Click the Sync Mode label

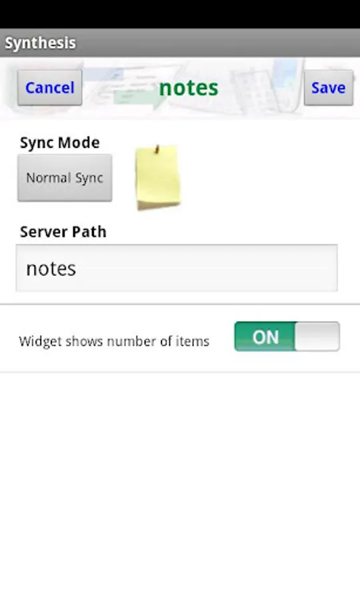pyautogui.click(x=60, y=143)
